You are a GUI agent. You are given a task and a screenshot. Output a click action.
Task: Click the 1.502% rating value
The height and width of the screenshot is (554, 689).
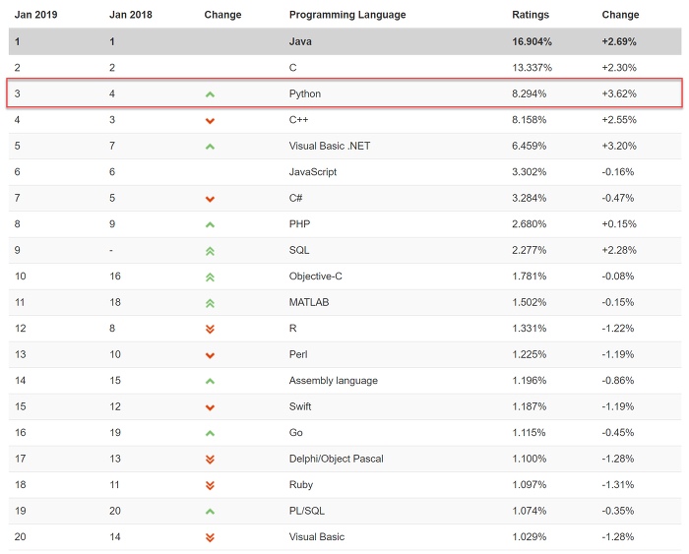click(x=530, y=302)
